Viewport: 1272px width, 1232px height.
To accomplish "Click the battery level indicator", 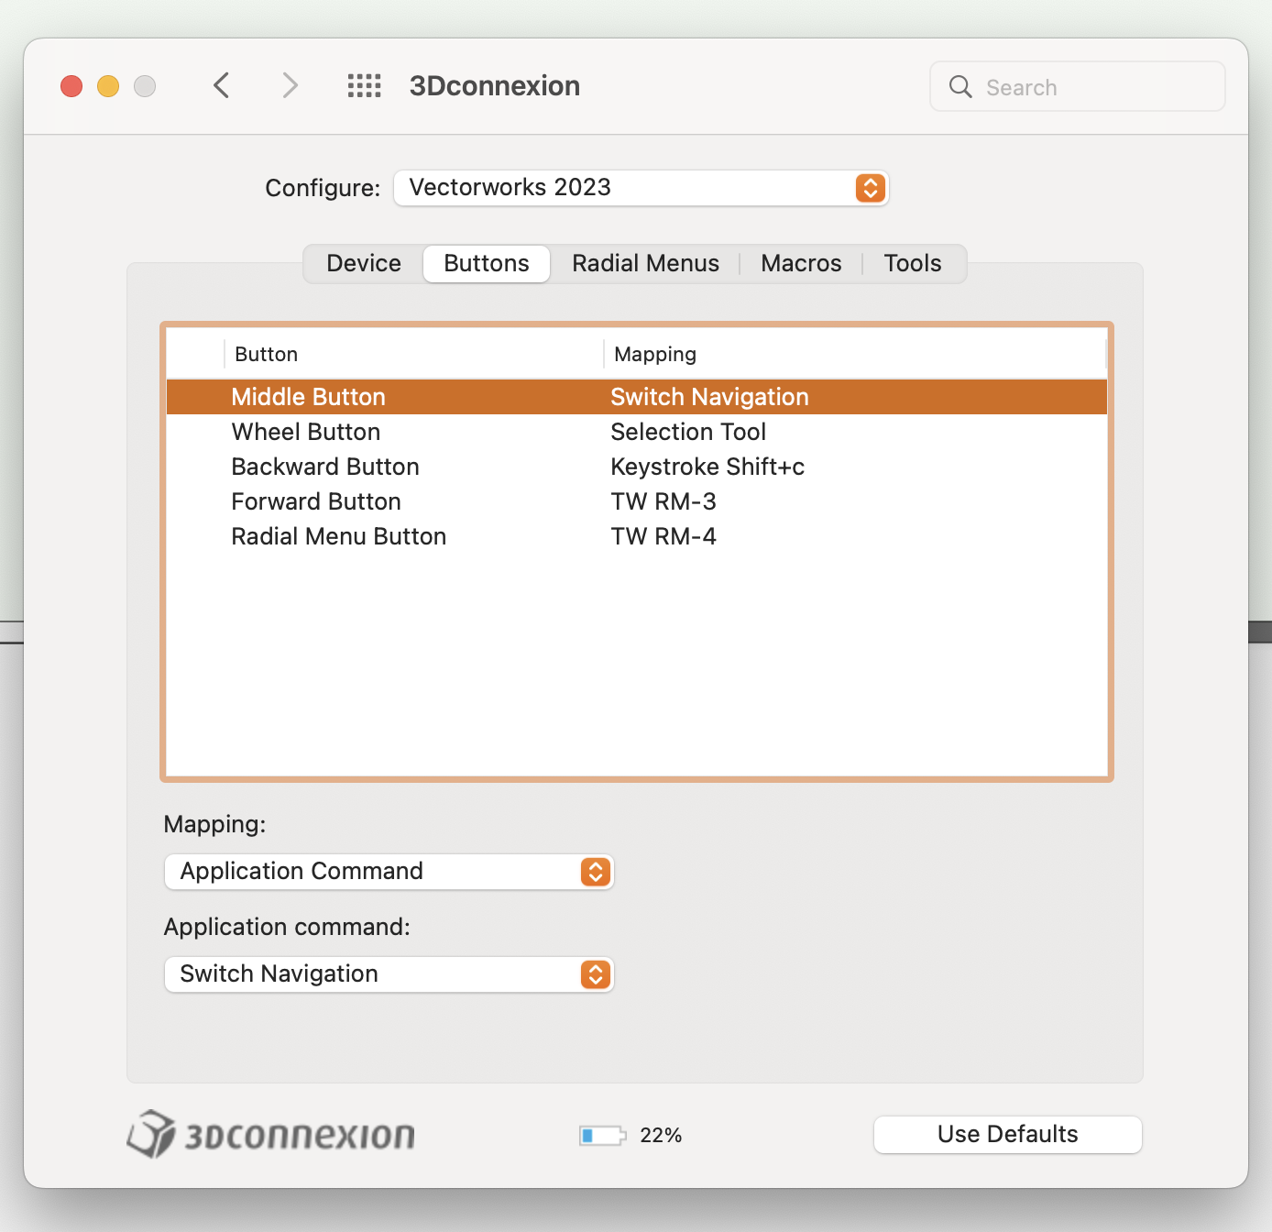I will (x=602, y=1136).
